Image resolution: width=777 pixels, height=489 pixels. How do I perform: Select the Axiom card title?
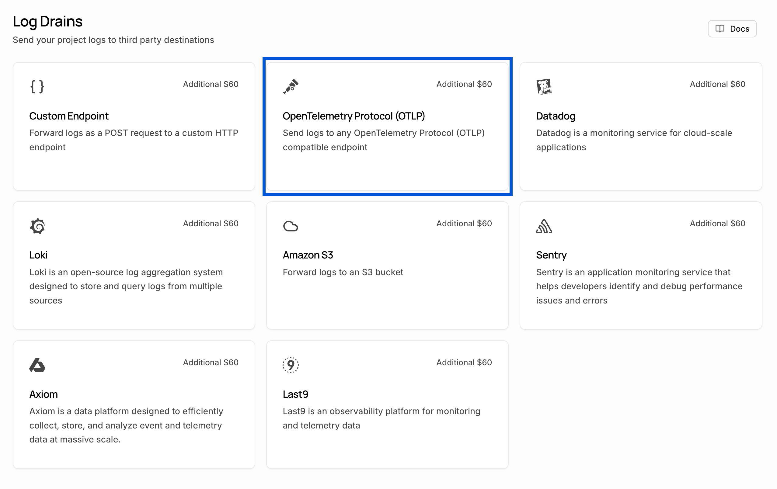(44, 394)
